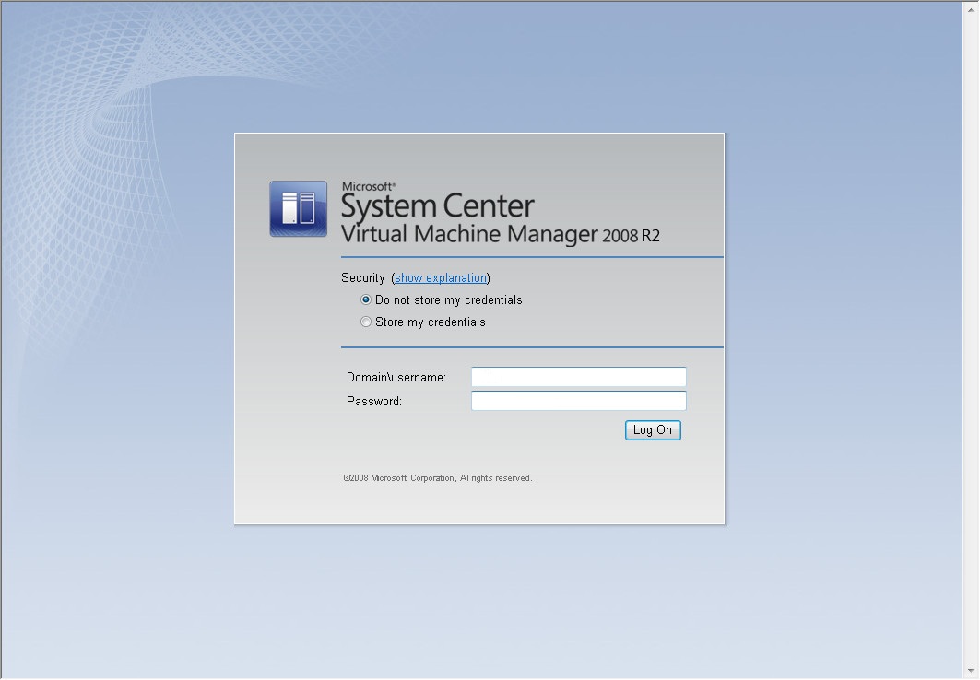Select the Do not store my credentials radio button
The height and width of the screenshot is (680, 980).
pos(366,300)
